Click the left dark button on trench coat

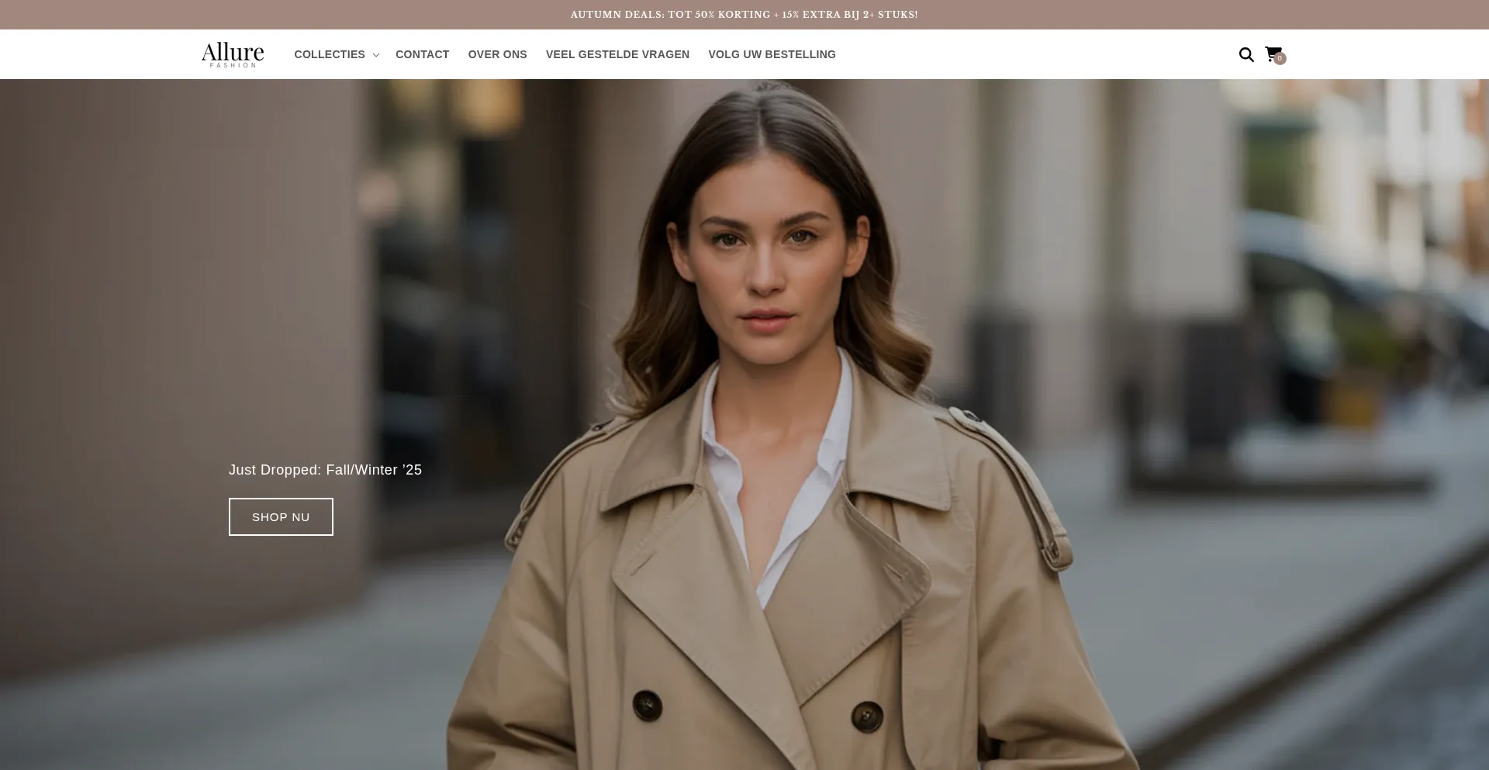[x=647, y=705]
